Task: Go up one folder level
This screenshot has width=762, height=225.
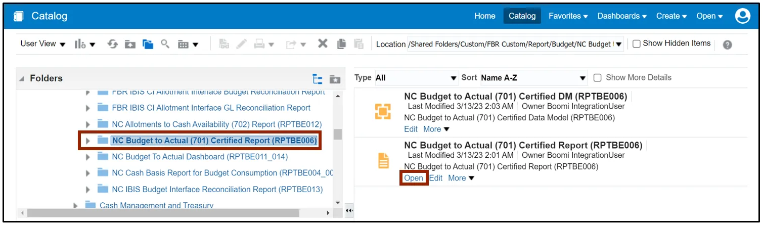Action: pyautogui.click(x=130, y=44)
